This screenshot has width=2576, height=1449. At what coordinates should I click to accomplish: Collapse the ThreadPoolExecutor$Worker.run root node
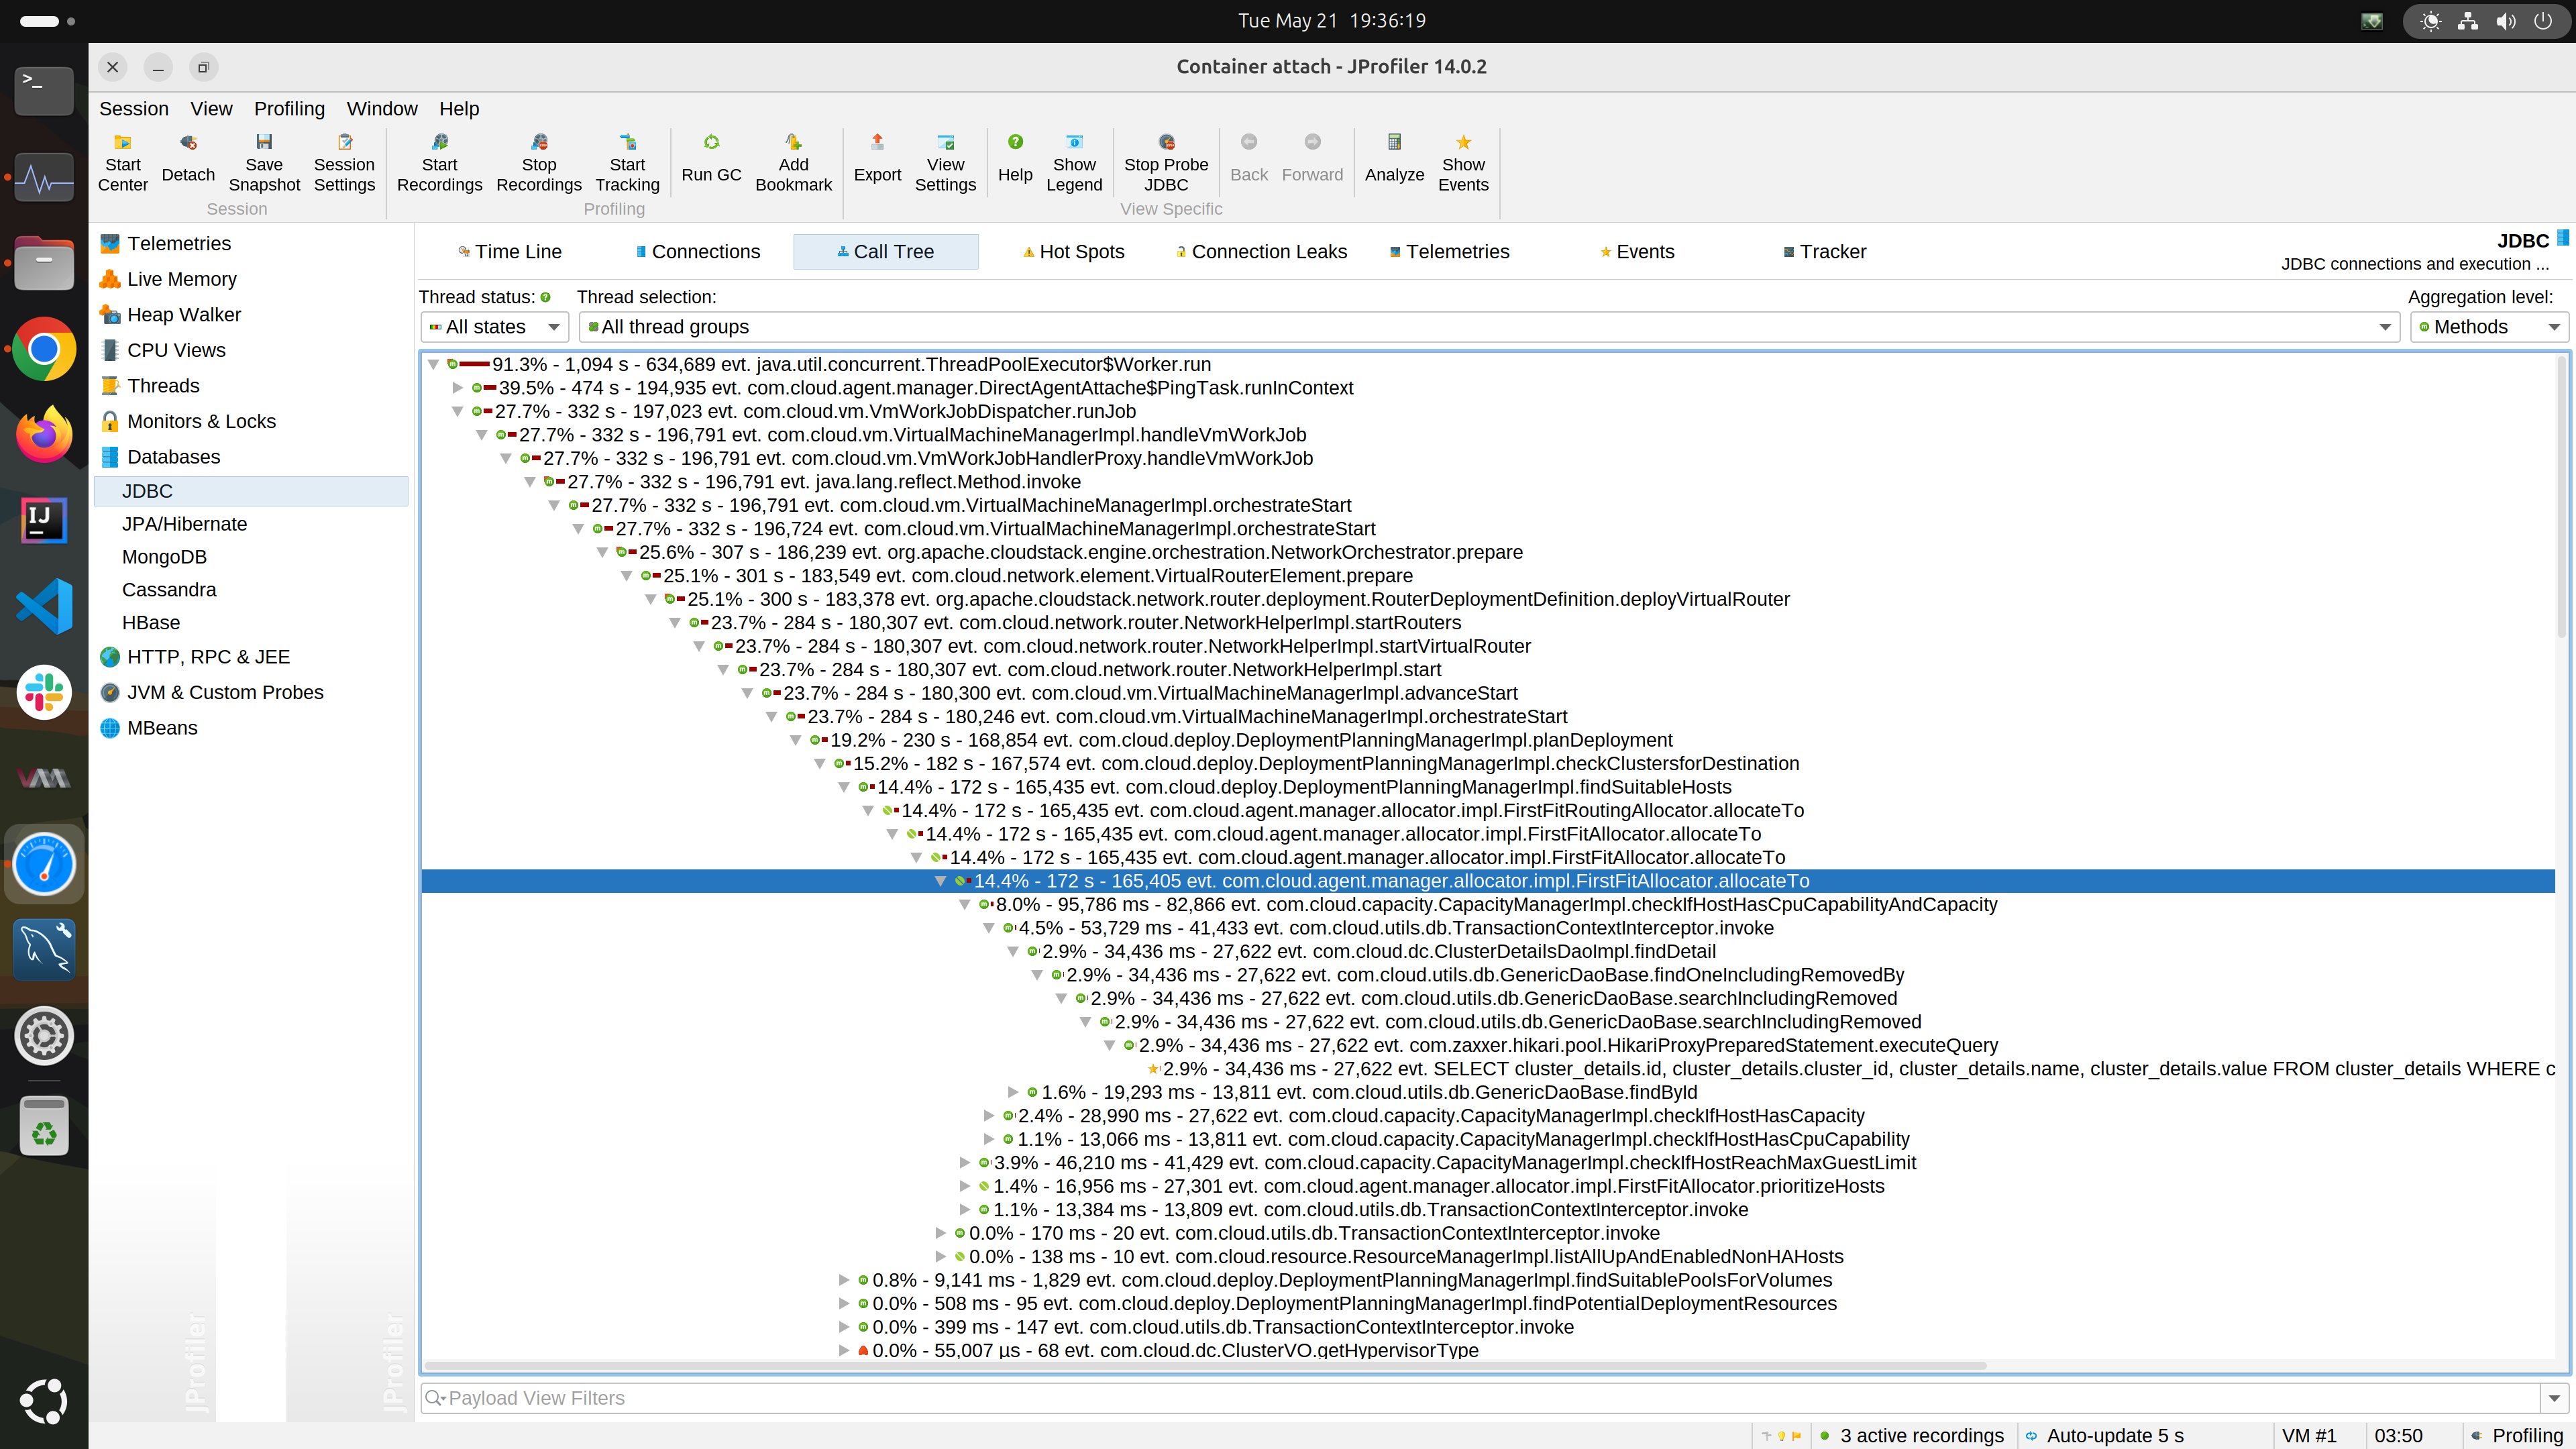pyautogui.click(x=433, y=365)
